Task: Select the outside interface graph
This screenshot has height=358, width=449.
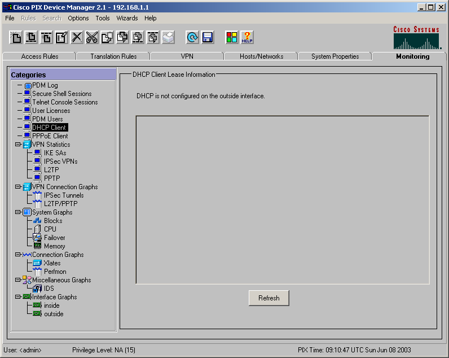Action: click(x=54, y=314)
